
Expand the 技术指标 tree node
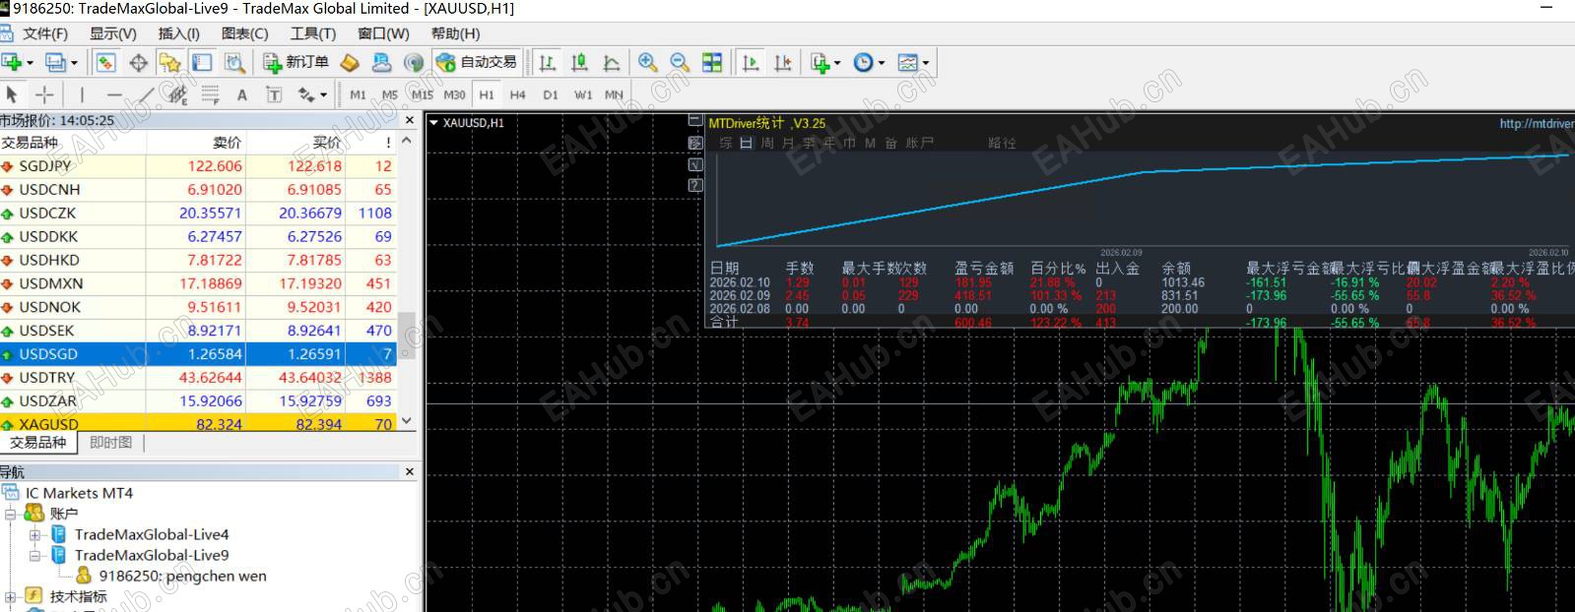(x=11, y=596)
